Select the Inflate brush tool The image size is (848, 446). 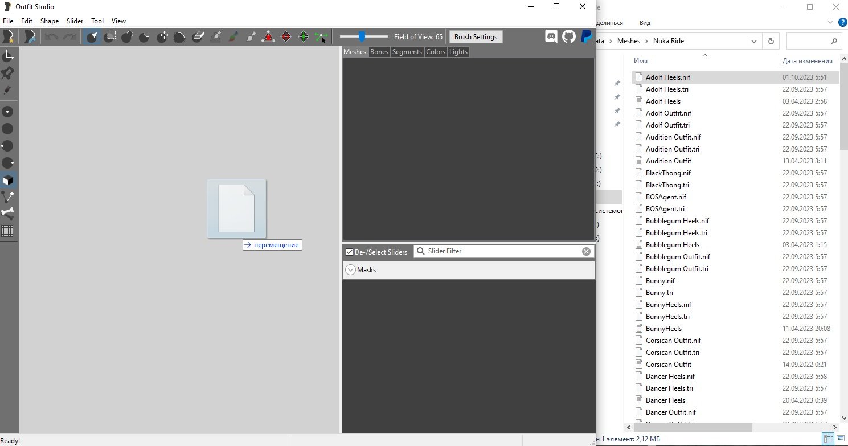127,37
